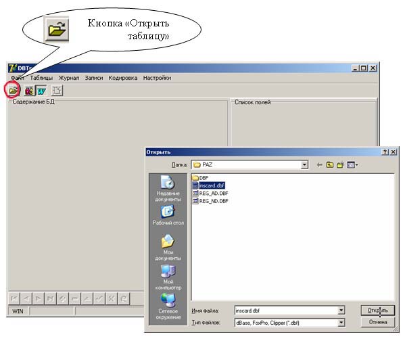Open Мой компьютер shortcut

pyautogui.click(x=168, y=277)
